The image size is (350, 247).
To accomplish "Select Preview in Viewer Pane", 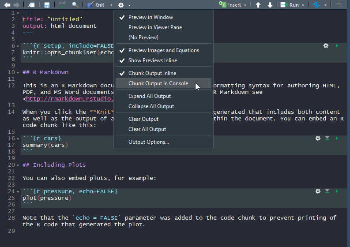I will tap(163, 27).
